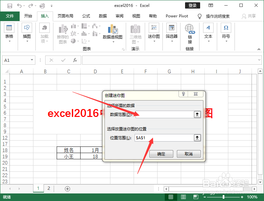Switch to the 视图 View tab
This screenshot has width=264, height=201.
(136, 16)
